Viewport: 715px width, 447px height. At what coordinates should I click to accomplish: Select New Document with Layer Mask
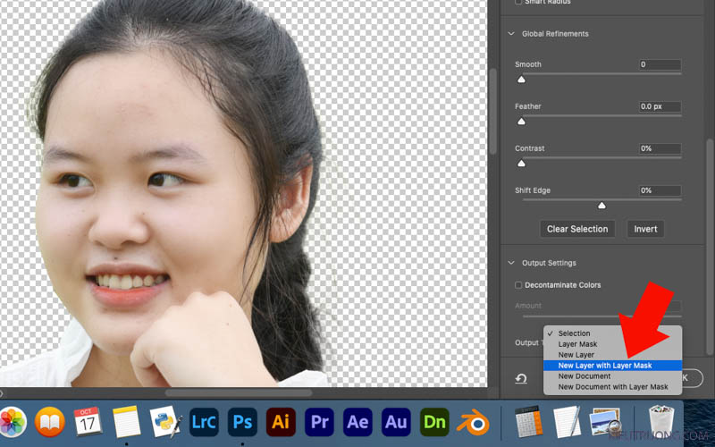[x=612, y=387]
